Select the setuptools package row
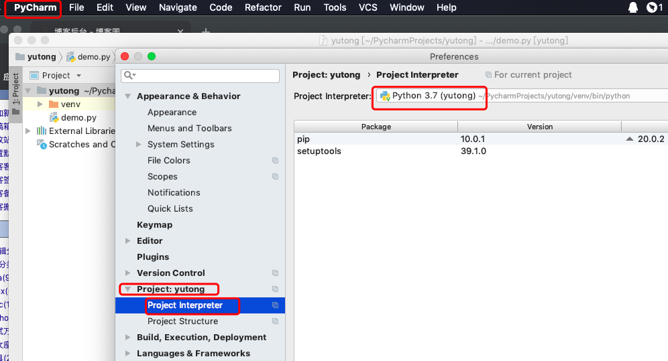The image size is (668, 361). [481, 151]
